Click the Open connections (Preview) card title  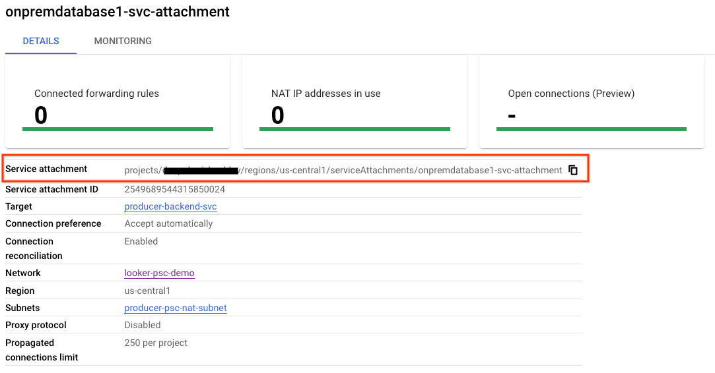(571, 94)
